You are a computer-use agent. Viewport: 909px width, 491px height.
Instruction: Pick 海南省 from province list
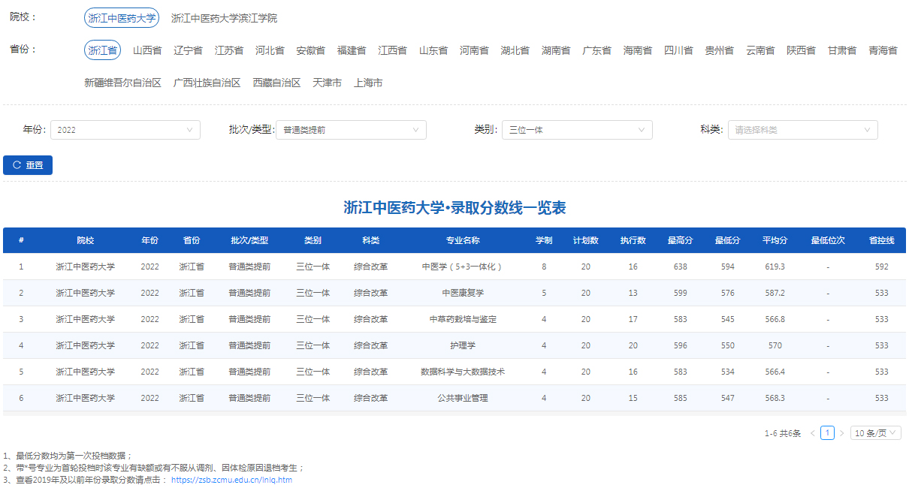(x=638, y=50)
